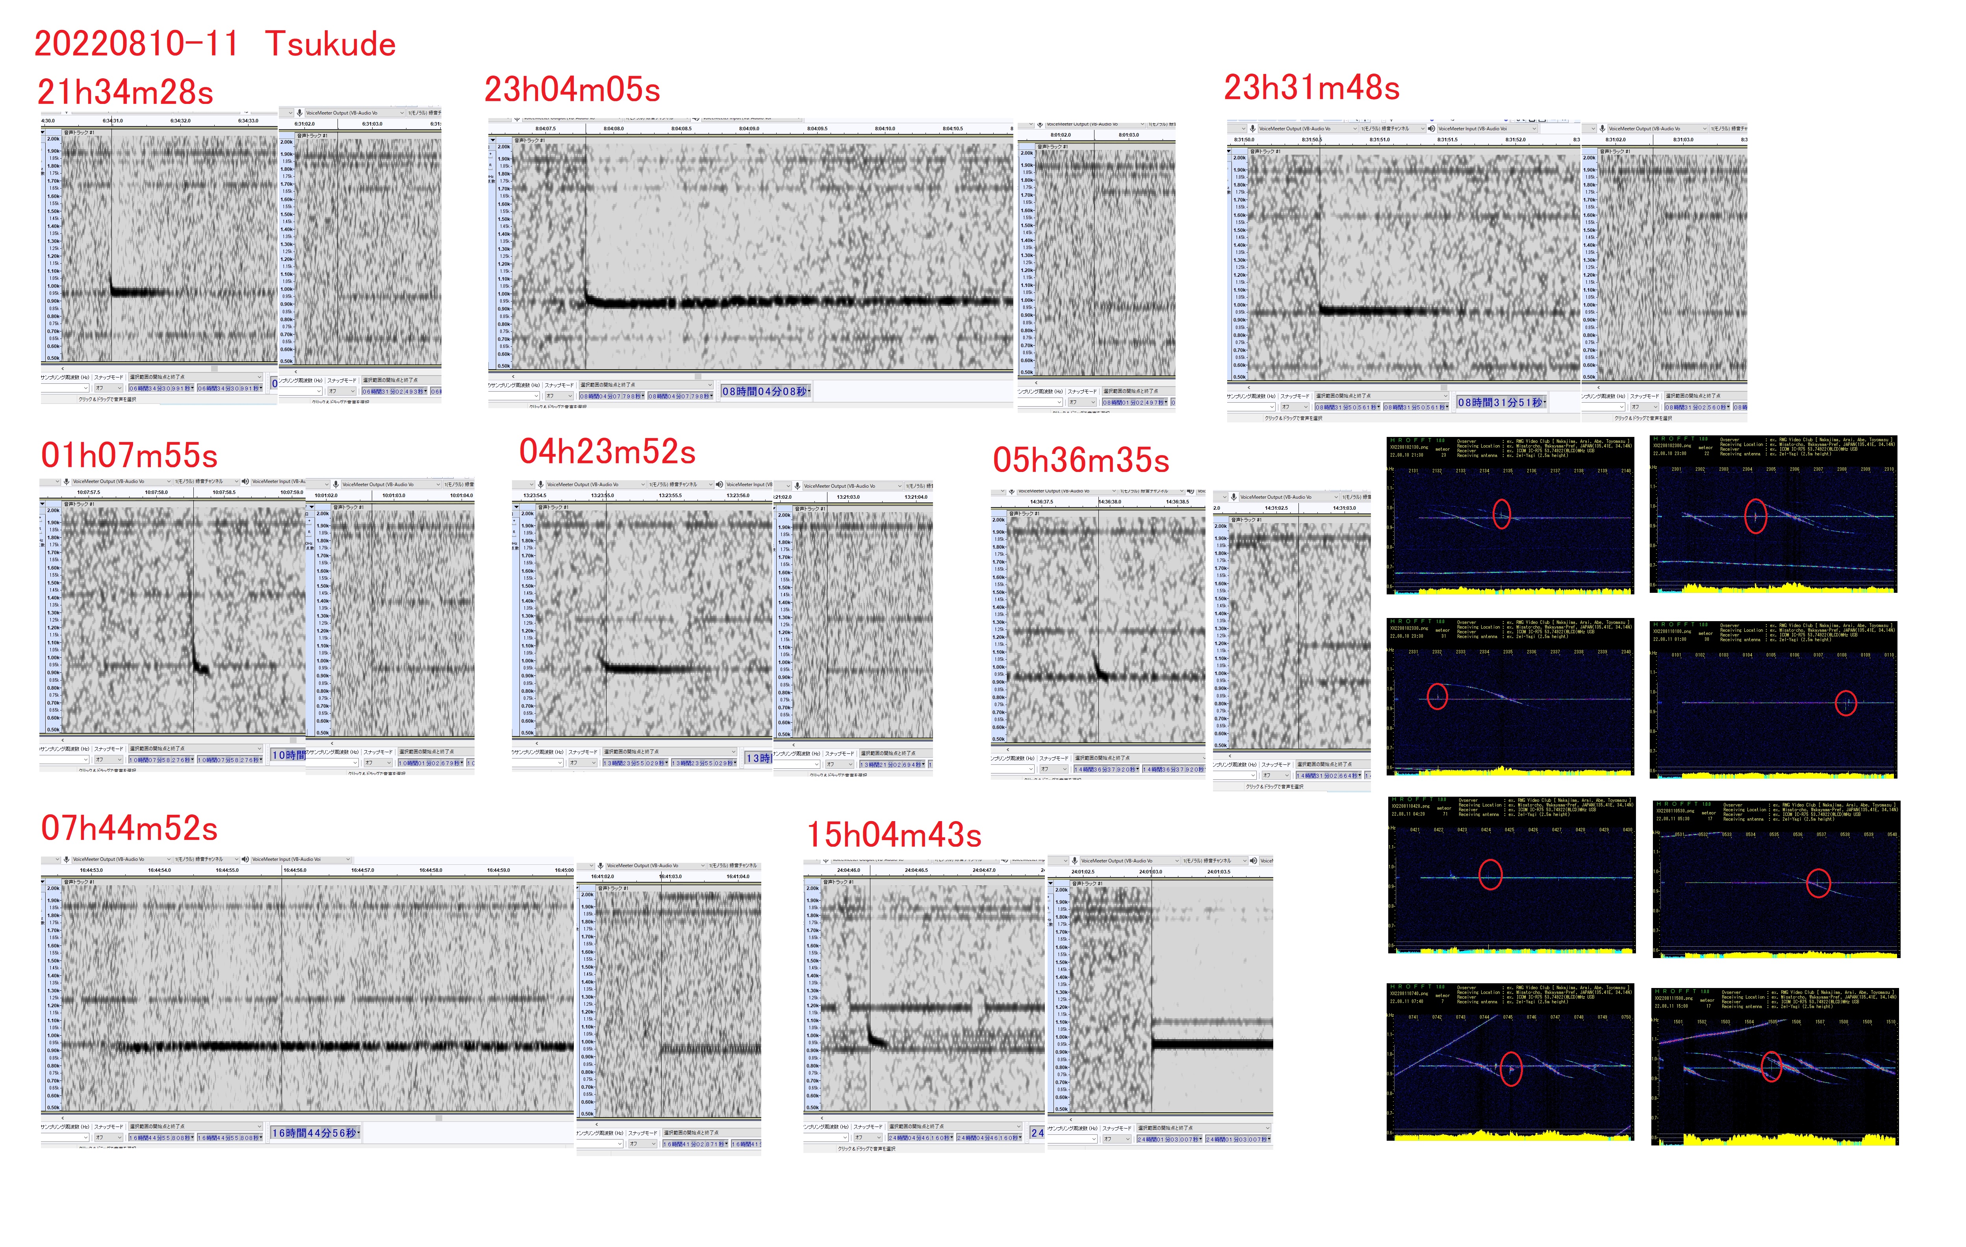The width and height of the screenshot is (1966, 1247).
Task: Click speaker icon in the 01h07m55s panel toolbar
Action: (245, 481)
